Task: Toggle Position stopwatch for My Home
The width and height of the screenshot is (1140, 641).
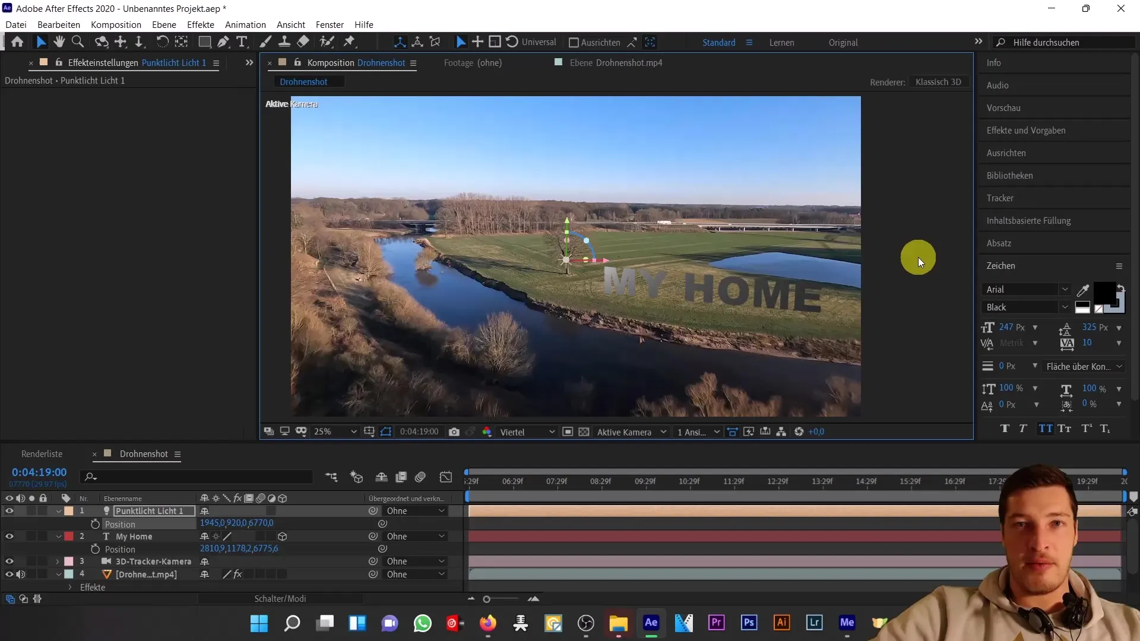Action: [95, 550]
